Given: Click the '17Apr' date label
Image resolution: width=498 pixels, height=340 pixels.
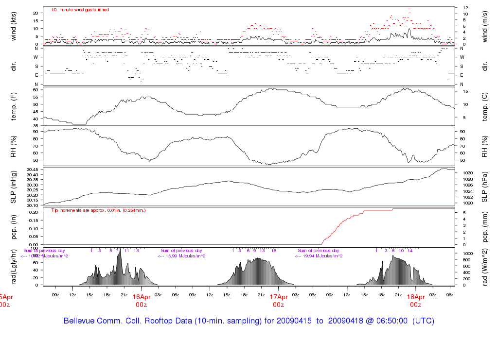Looking at the screenshot, I should [279, 297].
